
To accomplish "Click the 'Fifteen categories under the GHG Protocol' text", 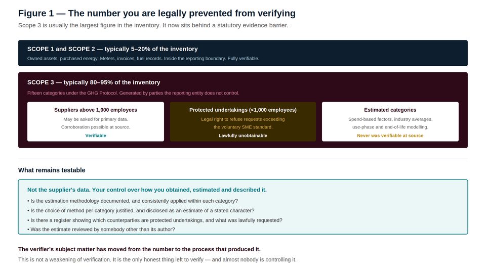I will click(133, 93).
